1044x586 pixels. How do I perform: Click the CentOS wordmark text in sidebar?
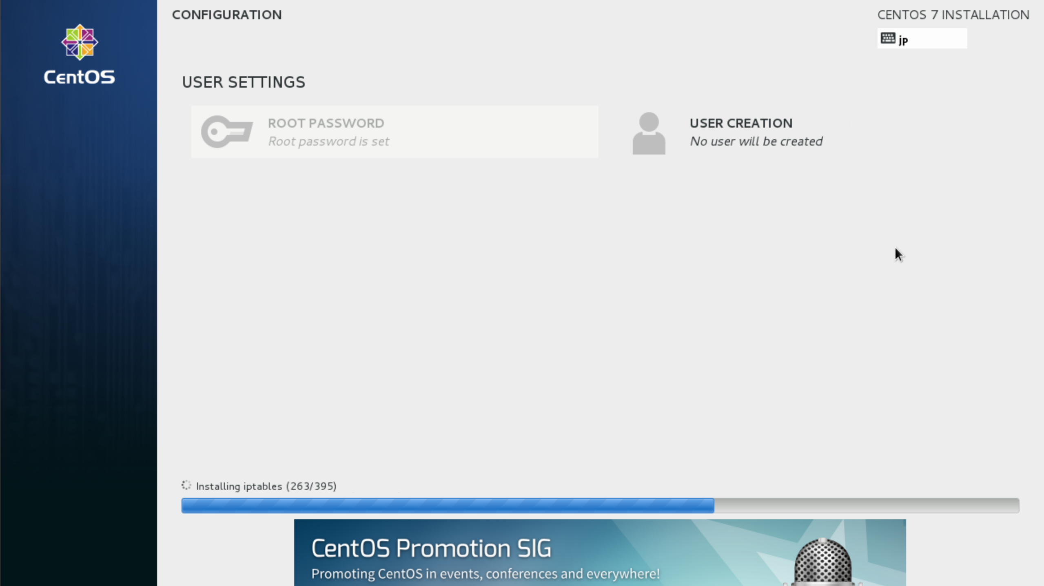[80, 77]
